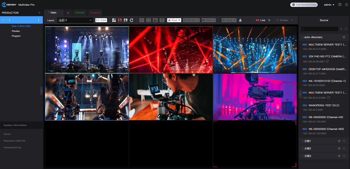This screenshot has height=169, width=350.
Task: Collapse the right Source panel handle
Action: (300, 94)
